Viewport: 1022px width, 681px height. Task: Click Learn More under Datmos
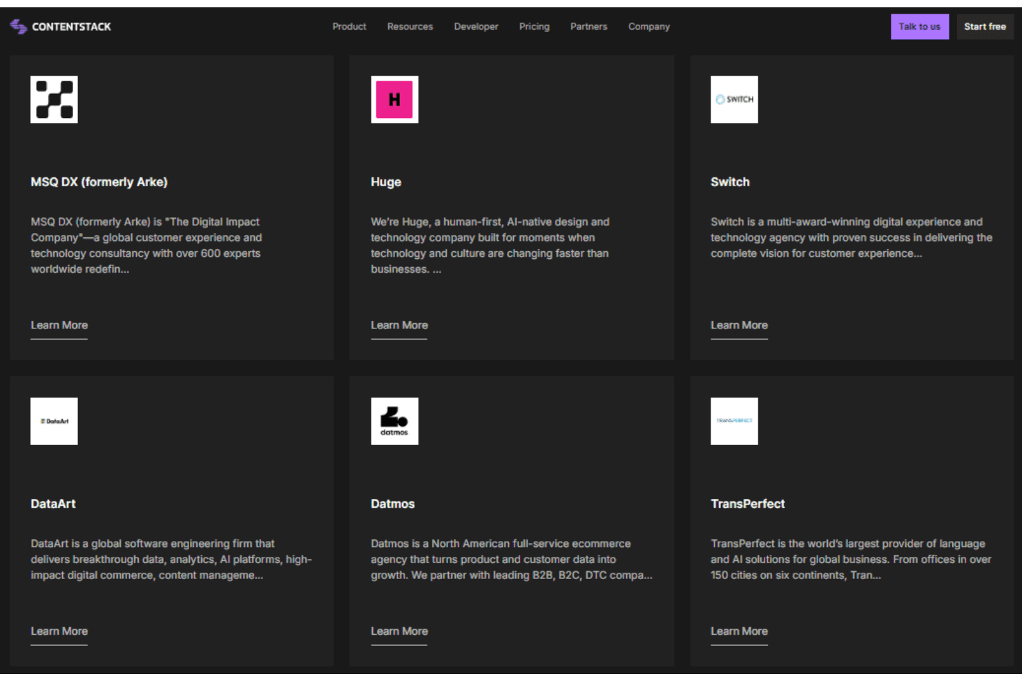399,631
